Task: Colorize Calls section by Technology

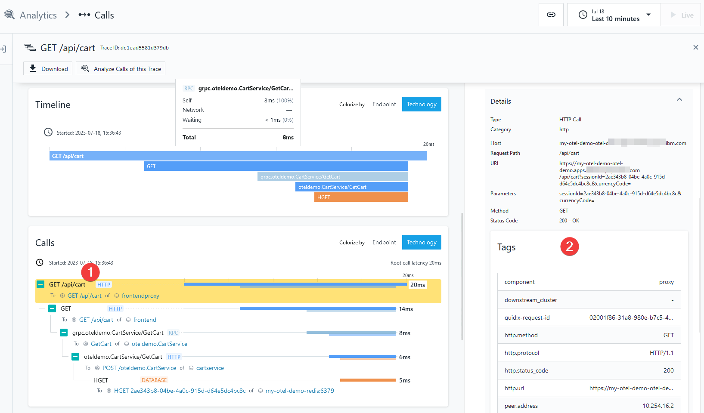Action: tap(422, 242)
